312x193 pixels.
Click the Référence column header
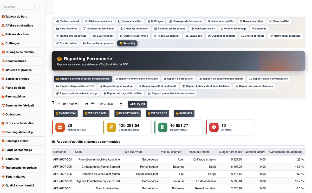click(x=60, y=152)
